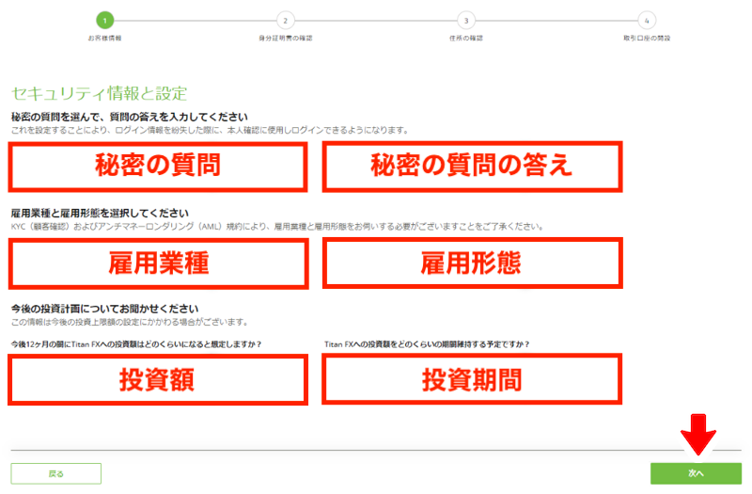Viewport: 752px width, 494px height.
Task: Click the 戻る button
Action: click(x=56, y=473)
